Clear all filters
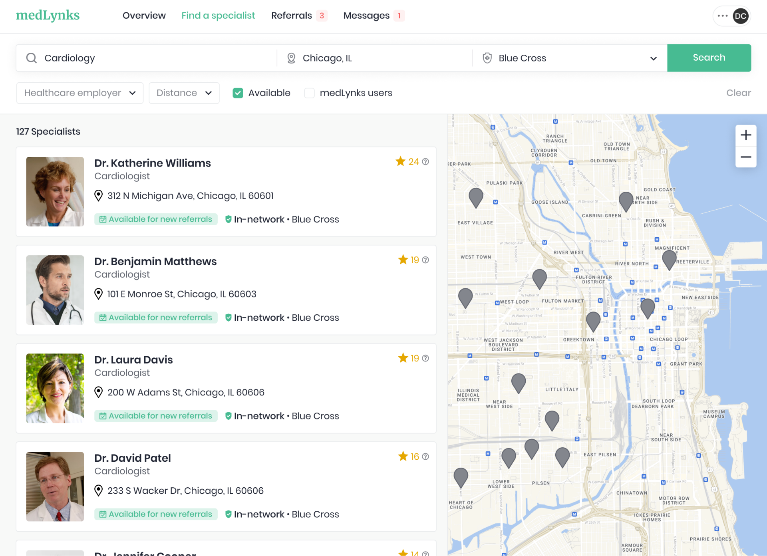Viewport: 767px width, 556px height. [x=739, y=93]
